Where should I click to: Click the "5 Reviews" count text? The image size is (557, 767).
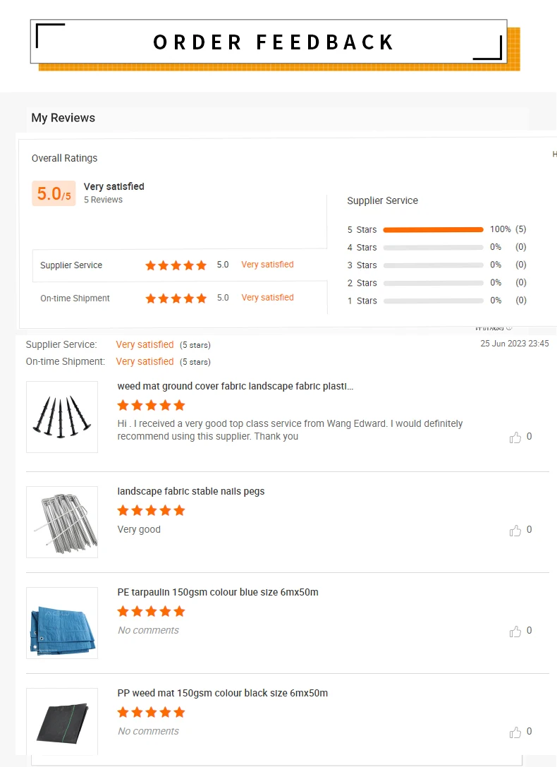click(x=103, y=200)
